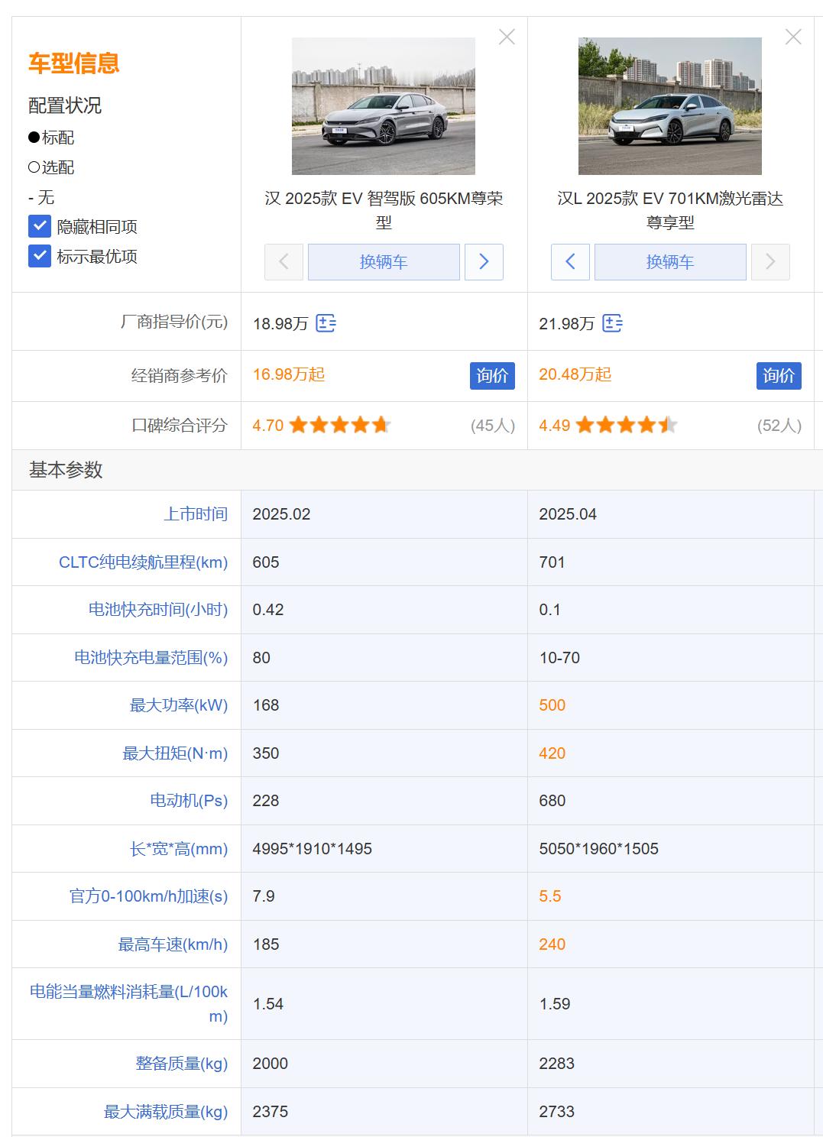The height and width of the screenshot is (1137, 823).
Task: Click the 长*宽*高(mm) parameter label
Action: pyautogui.click(x=179, y=849)
